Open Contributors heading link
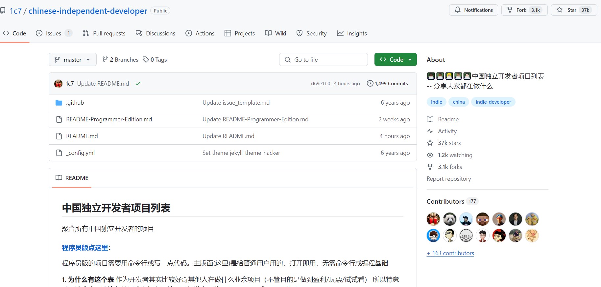This screenshot has height=287, width=601. tap(452, 201)
